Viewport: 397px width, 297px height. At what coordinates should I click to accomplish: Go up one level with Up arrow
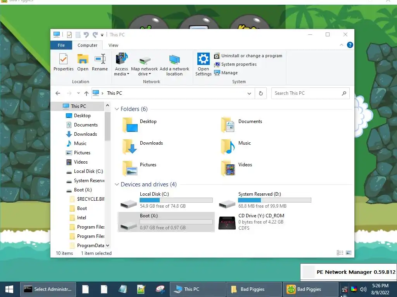tap(86, 93)
